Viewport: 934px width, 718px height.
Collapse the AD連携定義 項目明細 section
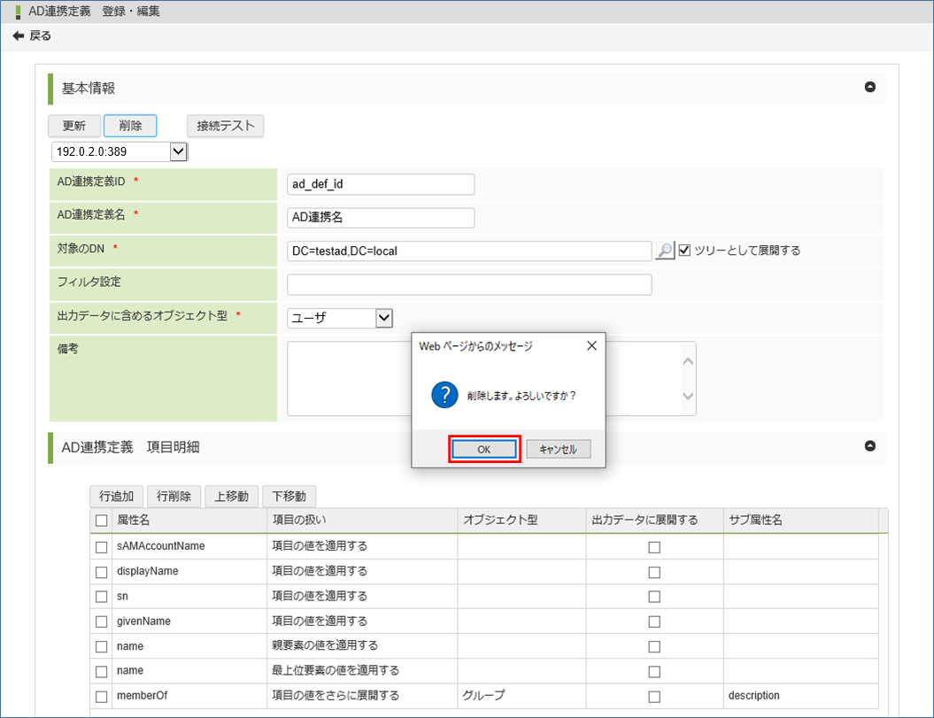[869, 446]
